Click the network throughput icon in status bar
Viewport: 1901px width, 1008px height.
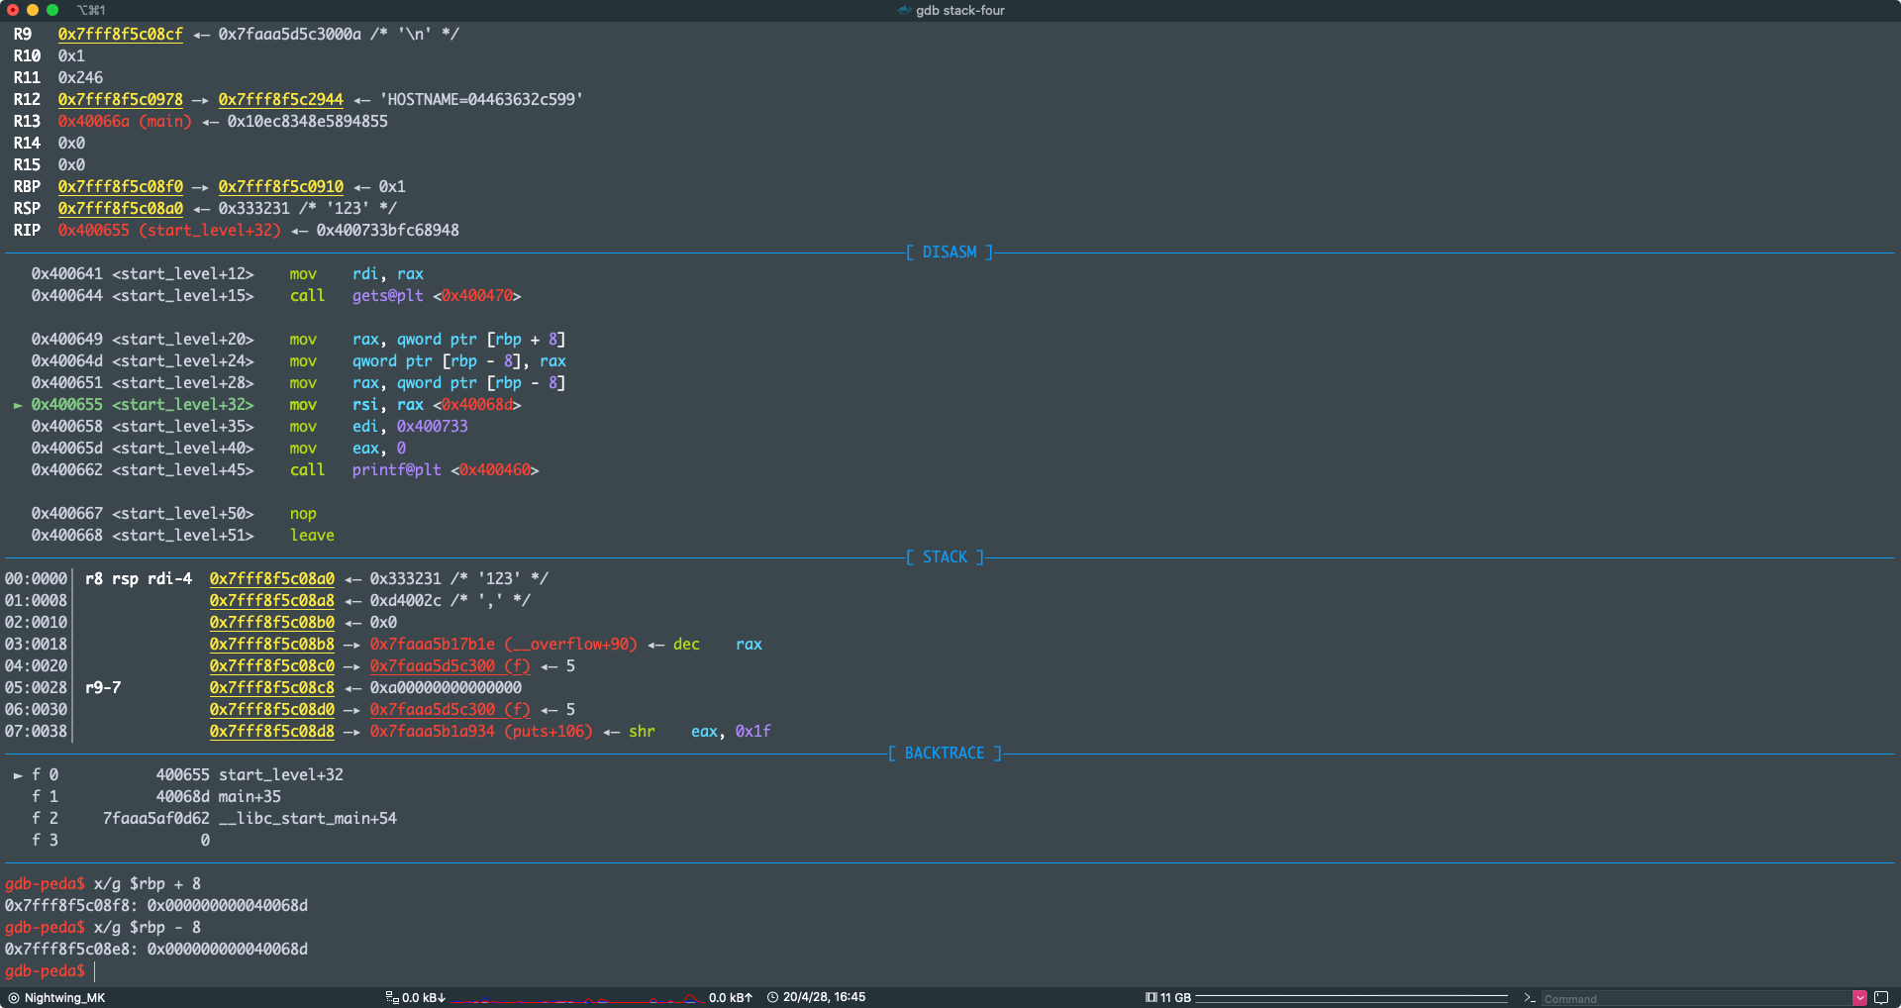392,998
